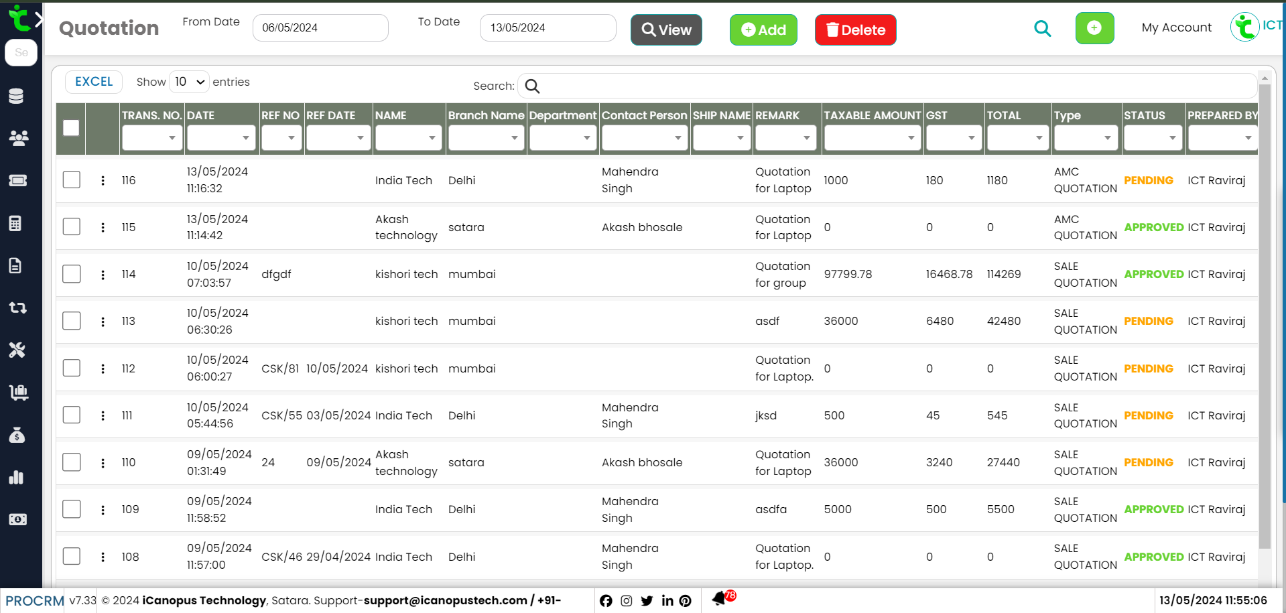The height and width of the screenshot is (613, 1286).
Task: Open the three-dot menu for transaction 114
Action: point(103,274)
